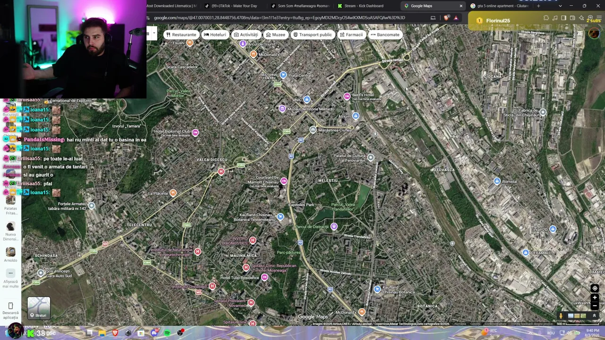This screenshot has height=340, width=605.
Task: Open the Brave Rewards triangle icon
Action: pos(456,18)
